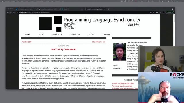Click the black squares site logo
The image size is (184, 103).
click(51, 24)
